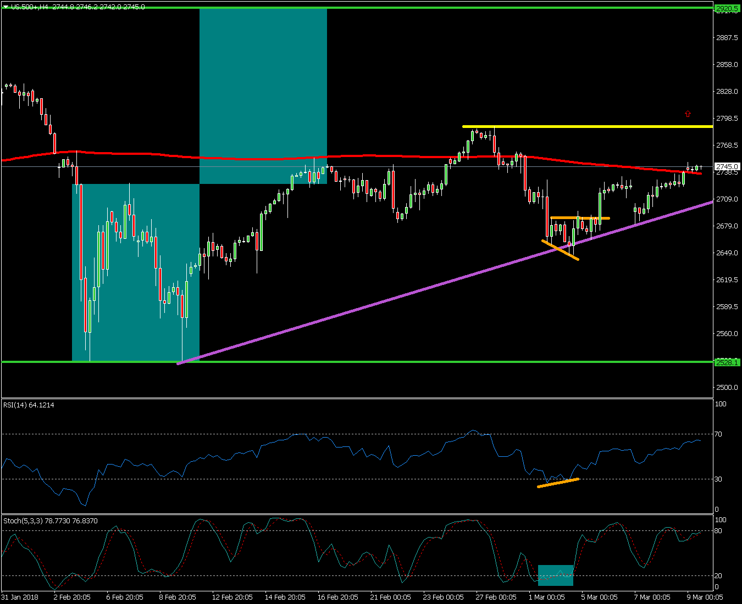The width and height of the screenshot is (742, 604).
Task: Click the small teal box in Stochastic panel
Action: [555, 575]
